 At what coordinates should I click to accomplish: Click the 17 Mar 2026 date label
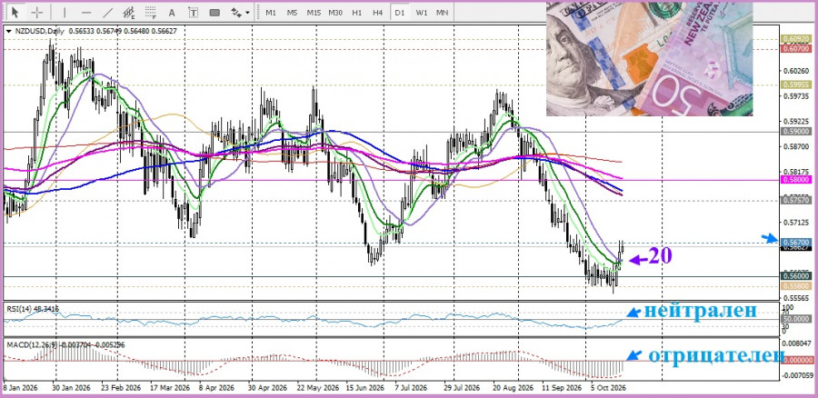pos(170,389)
